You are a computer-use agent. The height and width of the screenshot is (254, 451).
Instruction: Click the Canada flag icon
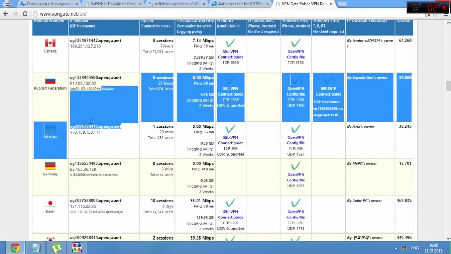(x=50, y=43)
